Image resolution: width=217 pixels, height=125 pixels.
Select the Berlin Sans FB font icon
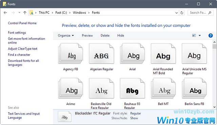[x=194, y=88]
